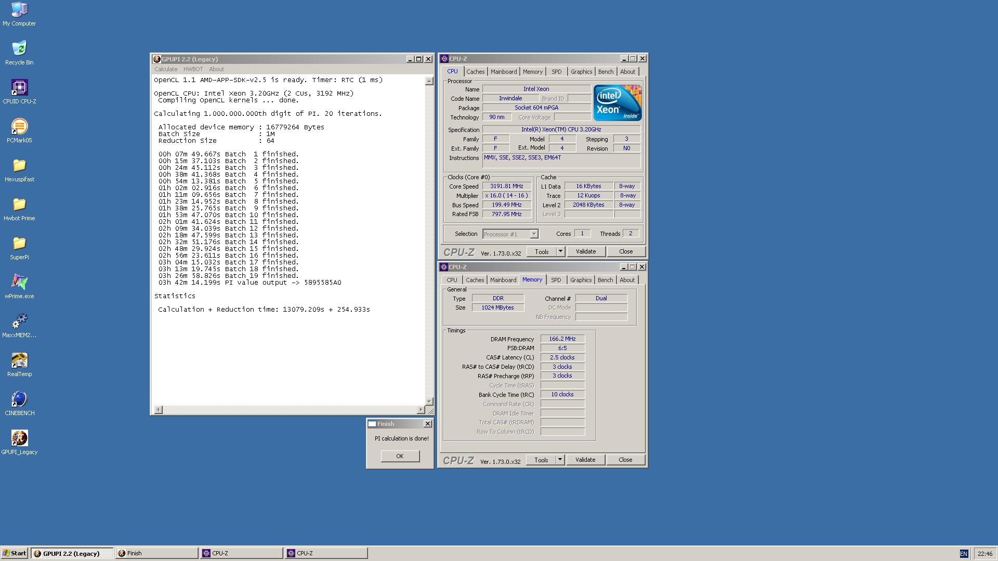This screenshot has height=561, width=998.
Task: Click the upper CPU-Z window title icon
Action: coord(444,59)
